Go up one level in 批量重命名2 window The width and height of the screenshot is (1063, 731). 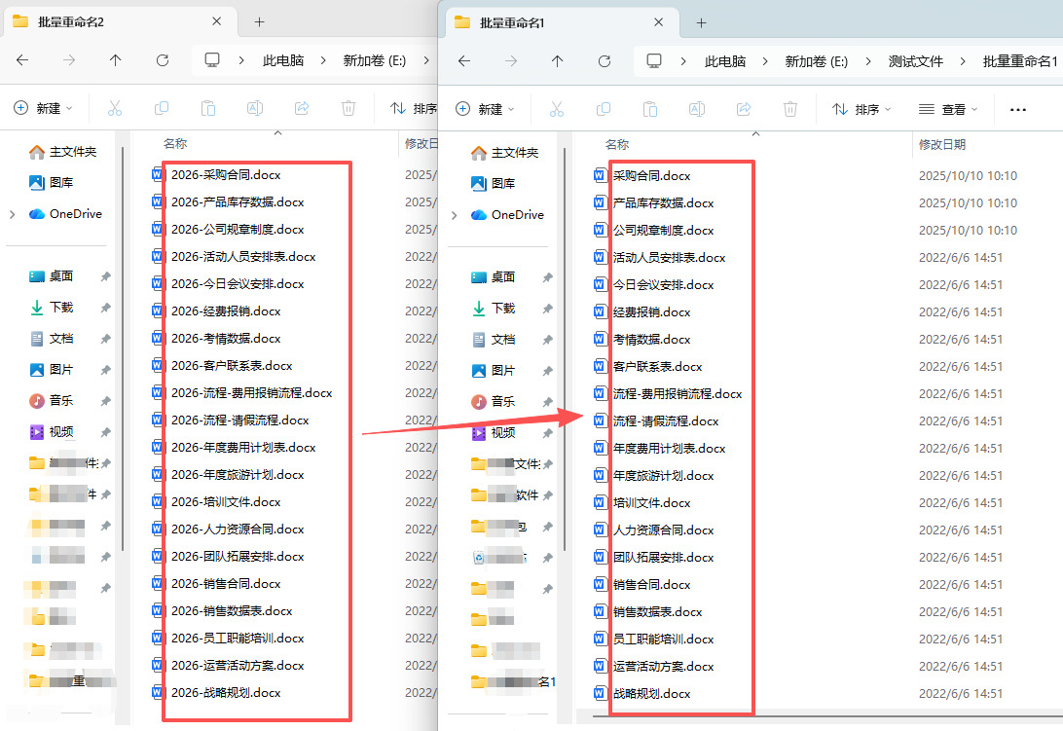(115, 60)
